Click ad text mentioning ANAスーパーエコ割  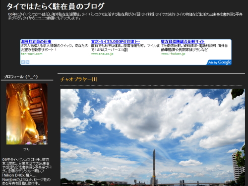click(x=125, y=48)
